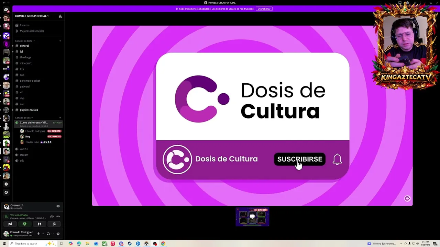The height and width of the screenshot is (247, 440).
Task: Click the notification bell in stream
Action: 337,159
